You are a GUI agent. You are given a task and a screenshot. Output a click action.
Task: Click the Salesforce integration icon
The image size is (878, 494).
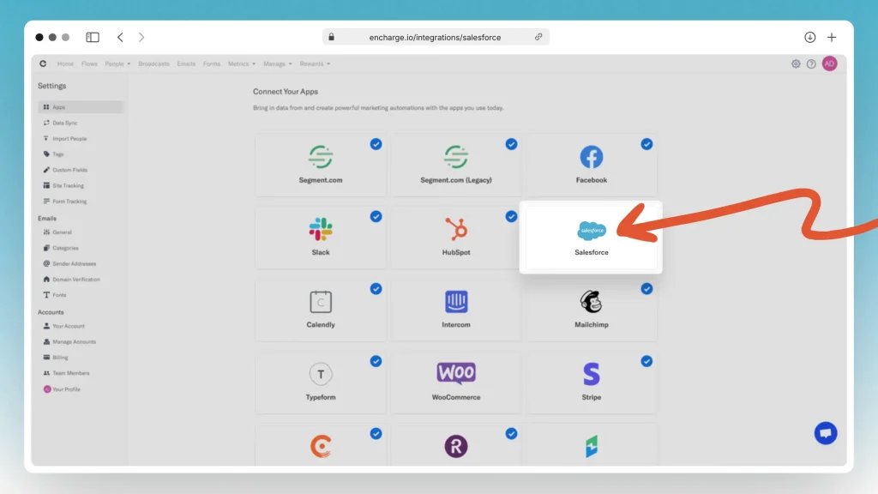[591, 232]
